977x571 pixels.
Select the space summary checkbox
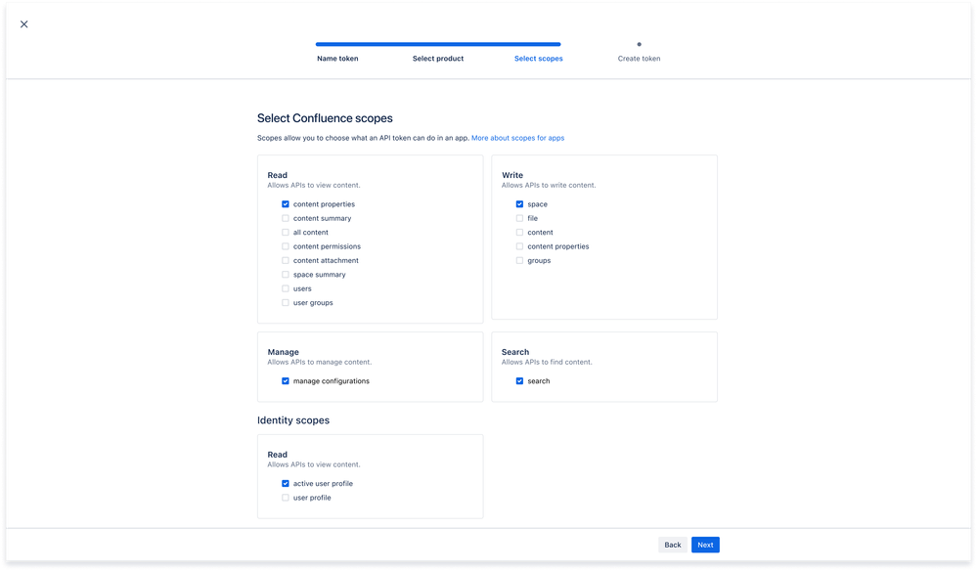[x=286, y=275]
